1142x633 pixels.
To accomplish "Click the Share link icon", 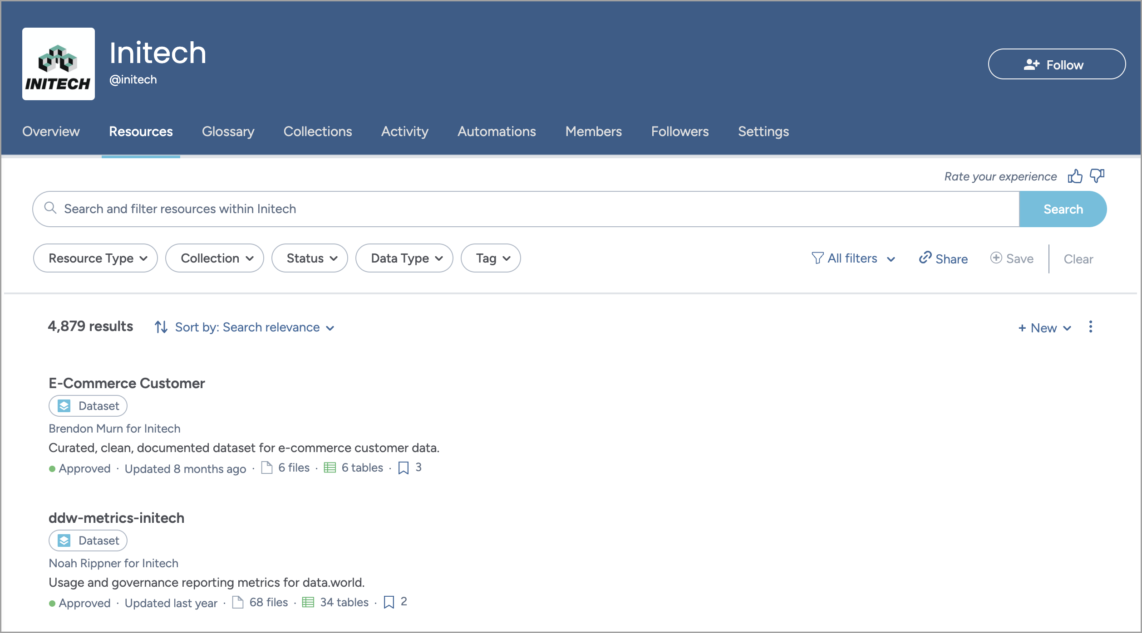I will point(925,258).
